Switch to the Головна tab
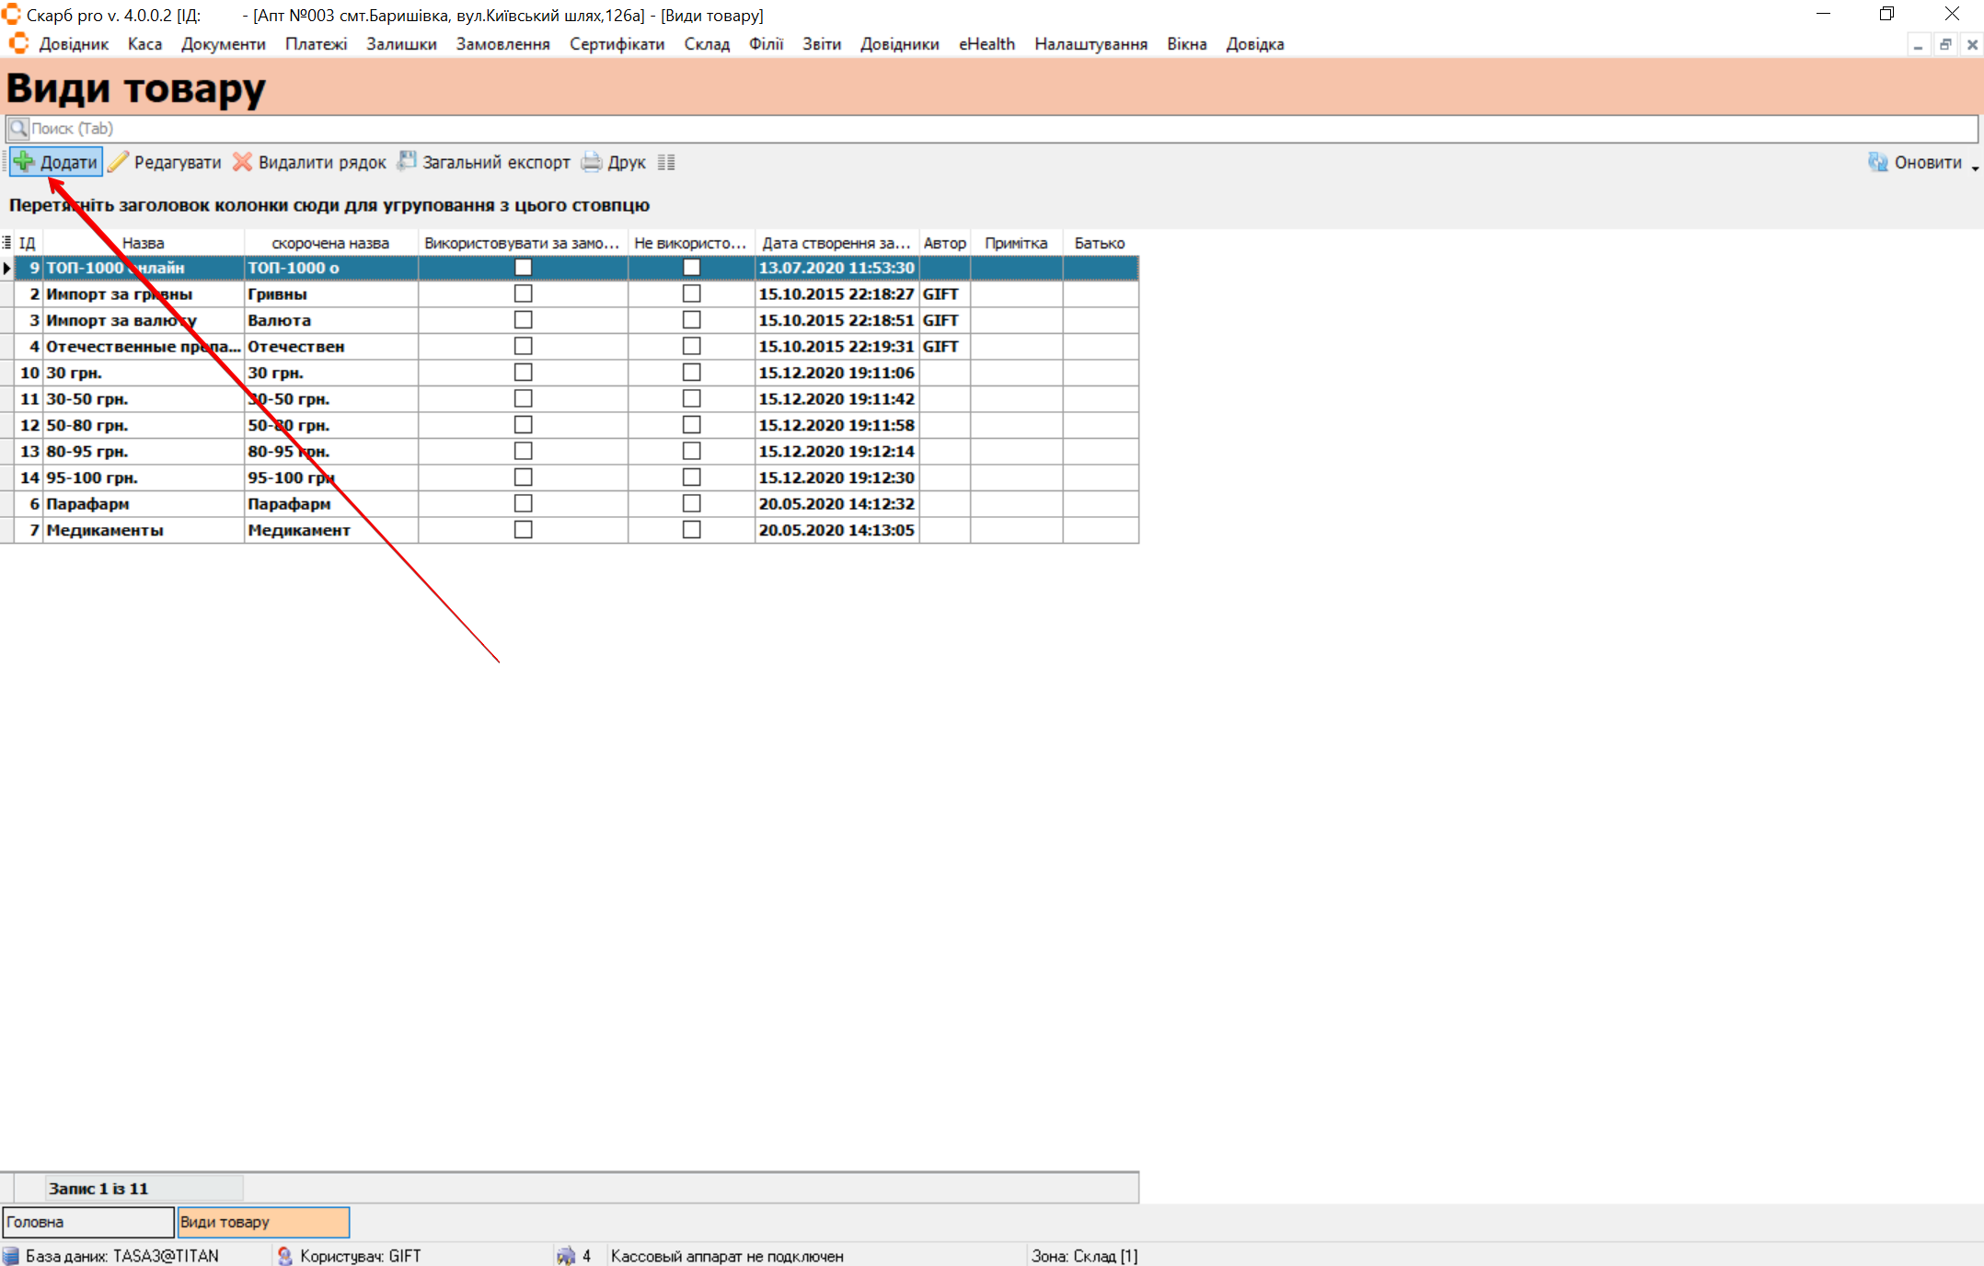The image size is (1984, 1266). (87, 1222)
